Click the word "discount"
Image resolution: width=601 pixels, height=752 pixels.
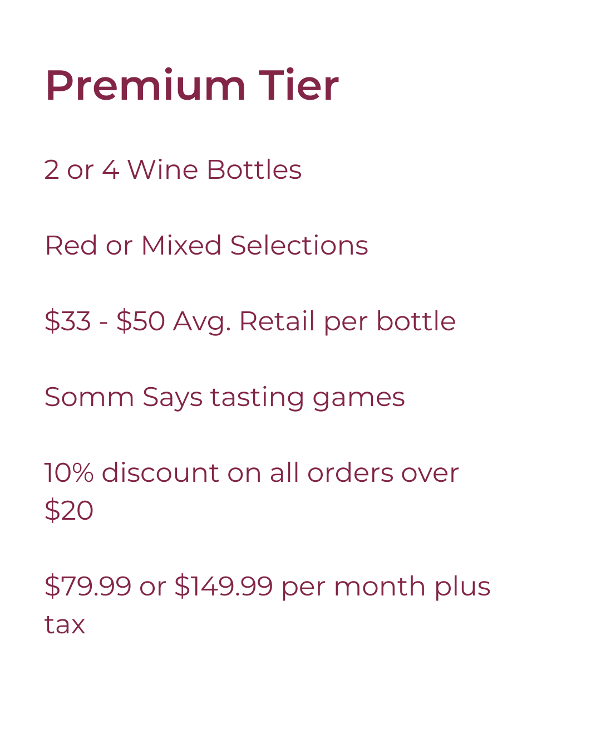pos(161,472)
